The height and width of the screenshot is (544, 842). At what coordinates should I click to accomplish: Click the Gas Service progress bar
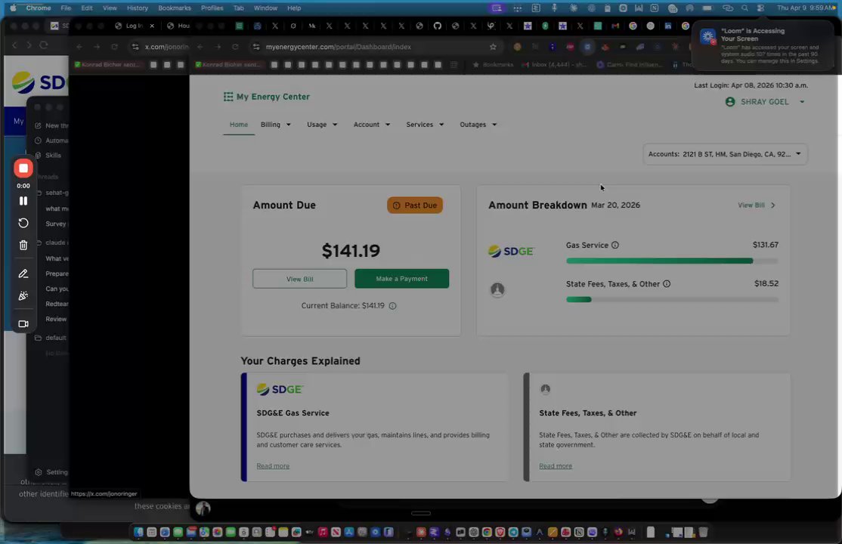(672, 261)
